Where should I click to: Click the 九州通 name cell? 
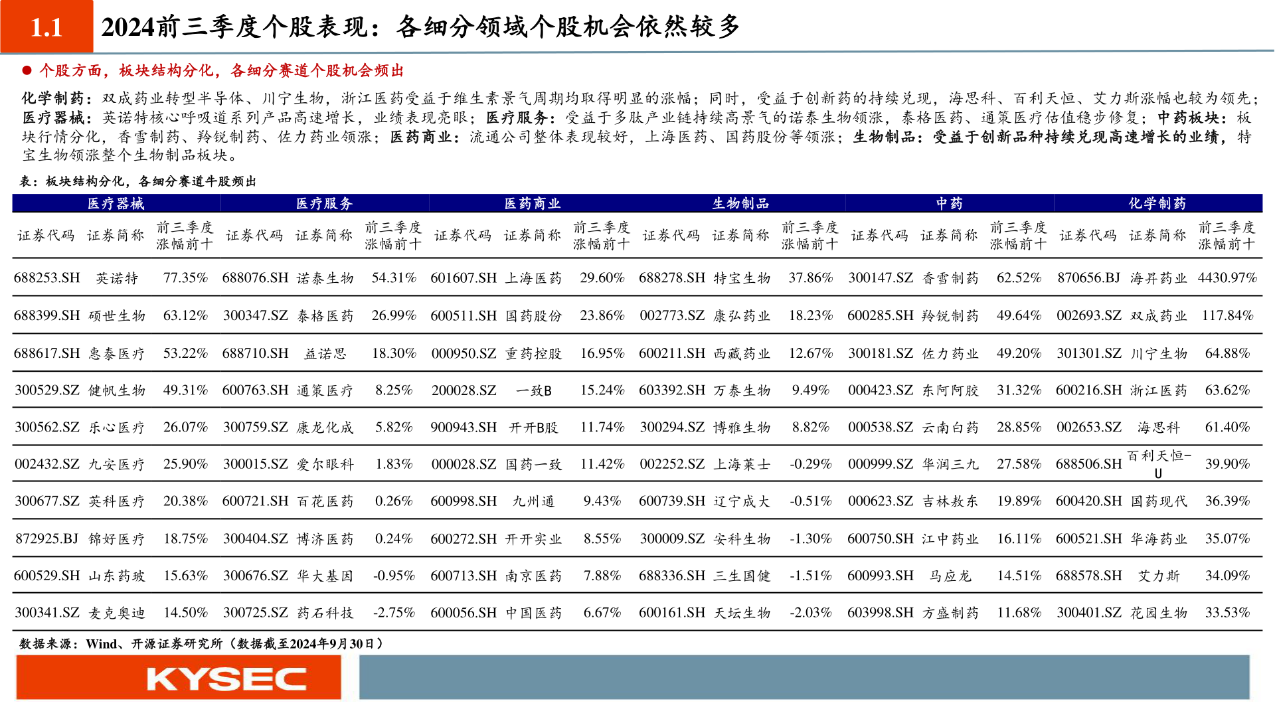(x=534, y=502)
